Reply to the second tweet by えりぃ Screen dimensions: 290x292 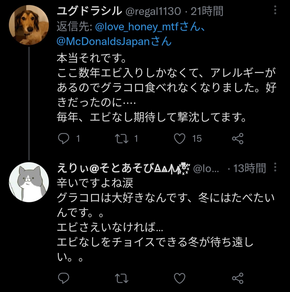tap(64, 278)
